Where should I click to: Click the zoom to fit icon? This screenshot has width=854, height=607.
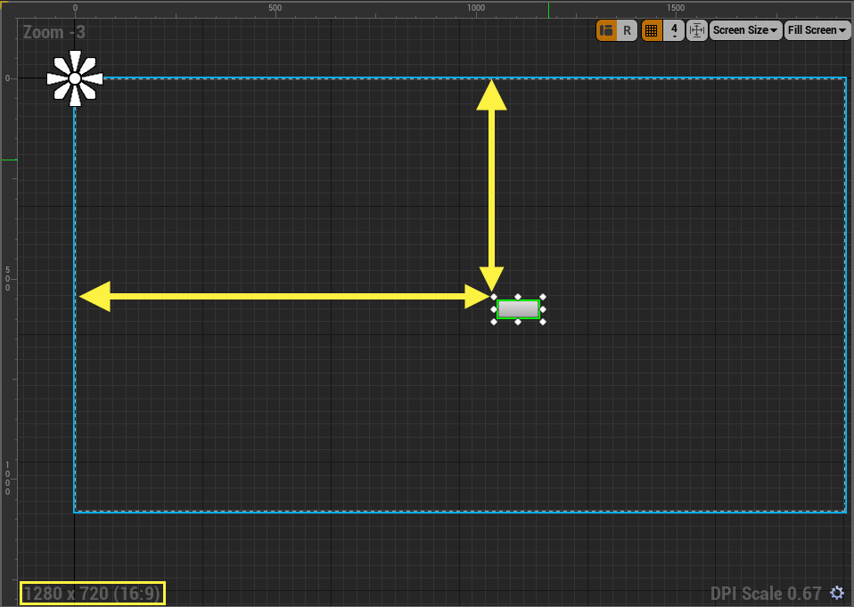[x=697, y=30]
